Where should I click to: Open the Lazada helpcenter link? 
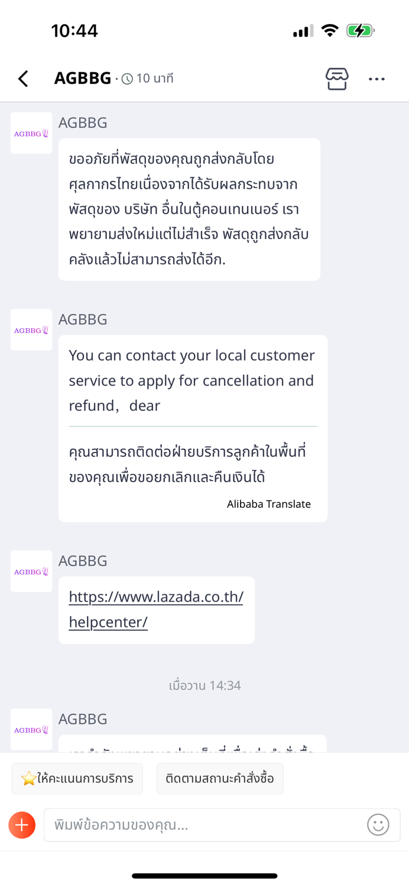(156, 609)
